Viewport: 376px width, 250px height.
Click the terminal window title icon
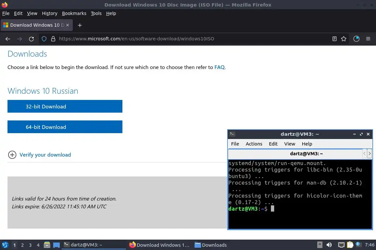click(232, 134)
